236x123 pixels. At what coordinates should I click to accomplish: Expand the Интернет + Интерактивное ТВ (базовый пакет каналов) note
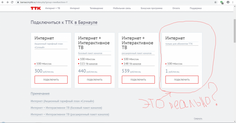click(x=66, y=108)
